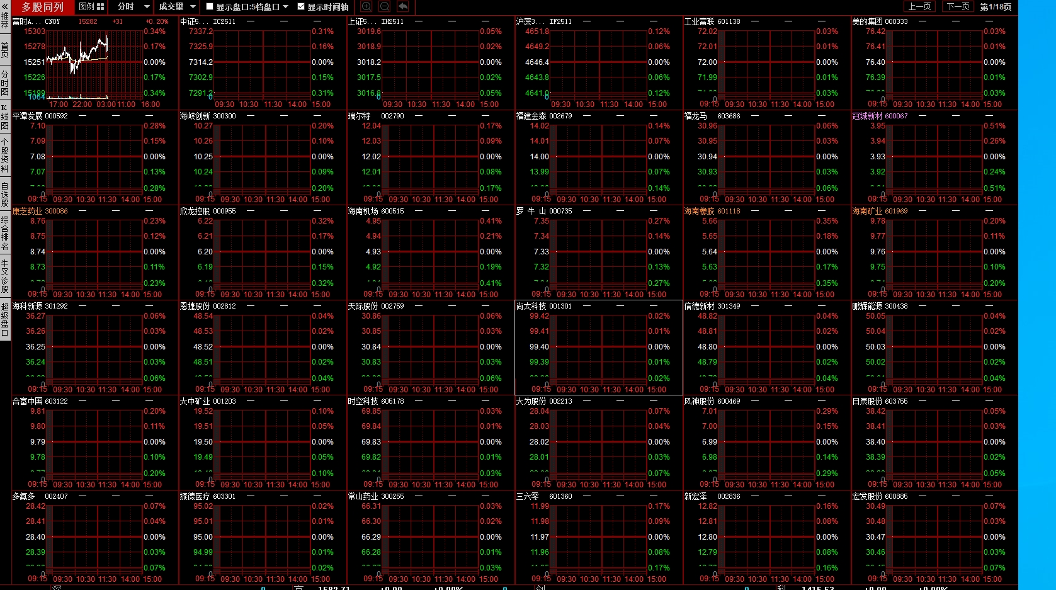
Task: Select the 天际股份 002759 chart panel
Action: coord(431,348)
